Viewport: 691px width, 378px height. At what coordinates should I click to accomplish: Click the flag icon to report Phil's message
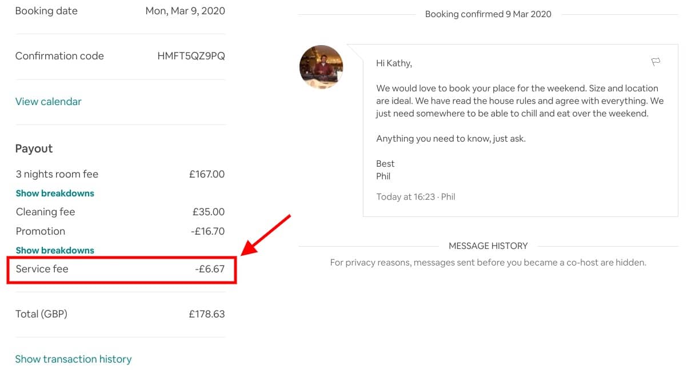tap(656, 62)
